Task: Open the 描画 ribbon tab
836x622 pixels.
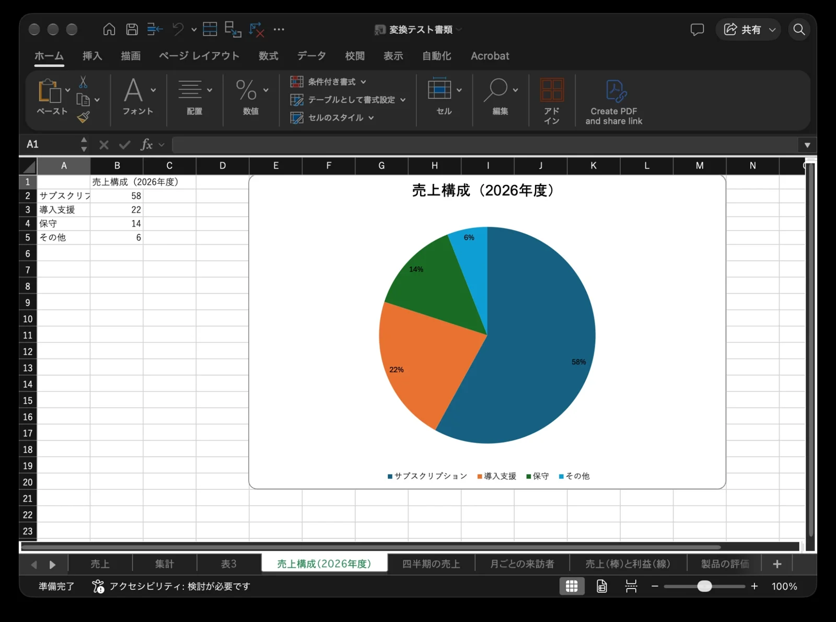Action: pos(131,56)
